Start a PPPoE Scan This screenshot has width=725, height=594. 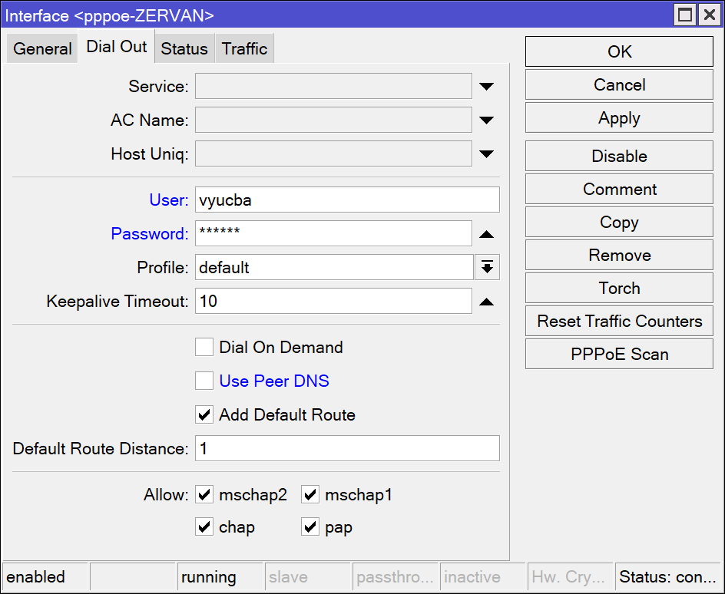pyautogui.click(x=618, y=354)
